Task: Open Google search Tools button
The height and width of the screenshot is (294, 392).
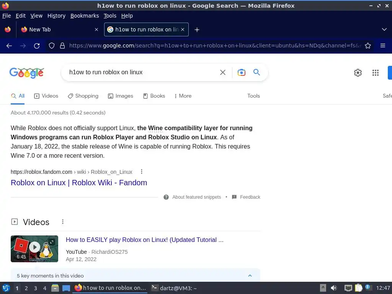Action: point(253,96)
